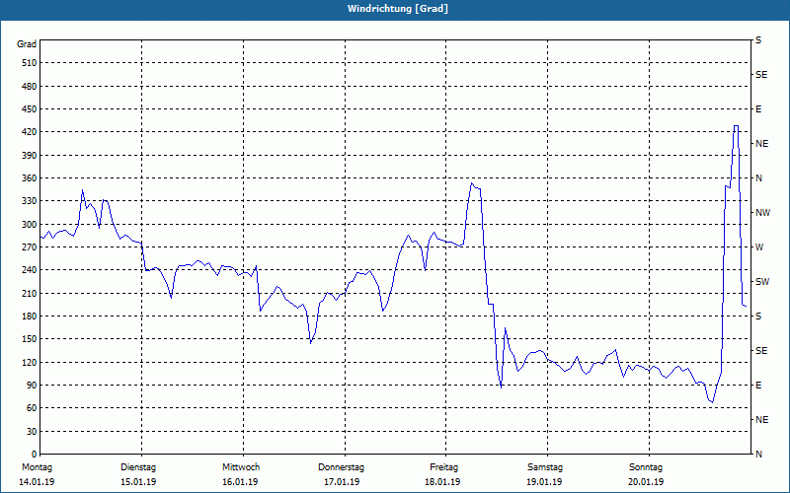Select the Donnerstag day label

click(x=341, y=467)
